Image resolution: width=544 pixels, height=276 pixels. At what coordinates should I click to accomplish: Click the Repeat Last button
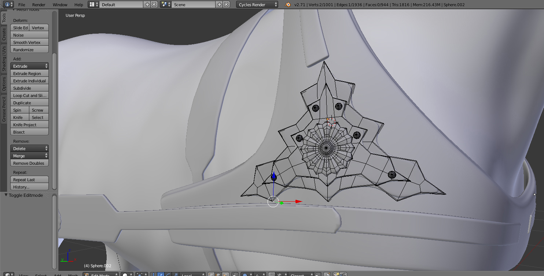tap(29, 179)
